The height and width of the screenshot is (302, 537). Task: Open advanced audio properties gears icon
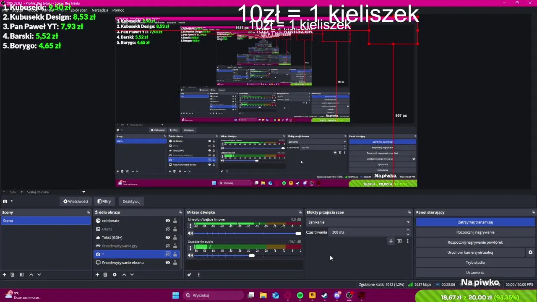(189, 275)
